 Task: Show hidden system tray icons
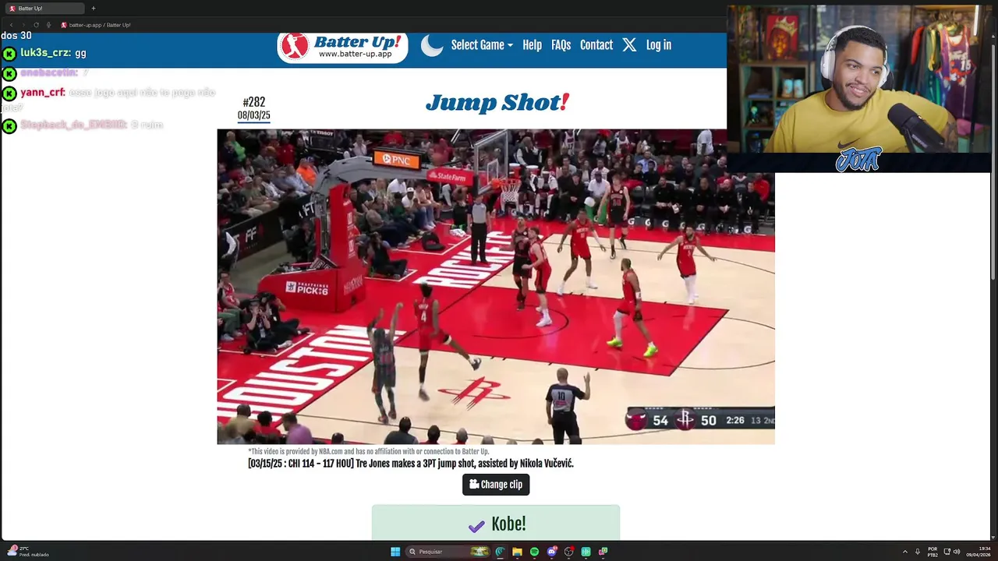905,552
